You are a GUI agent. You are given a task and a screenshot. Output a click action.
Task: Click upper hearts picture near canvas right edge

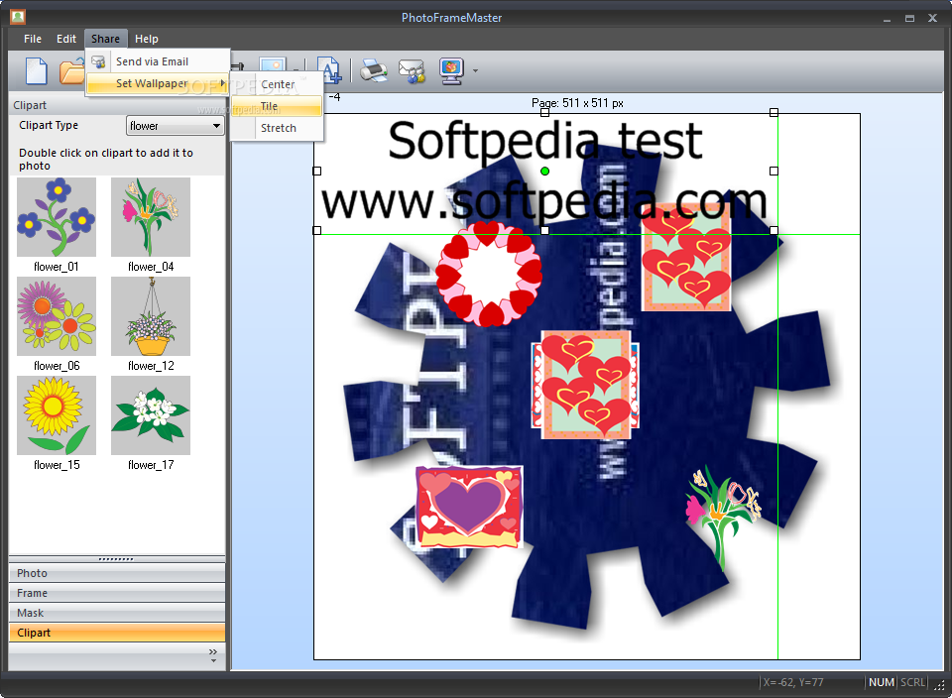[686, 260]
